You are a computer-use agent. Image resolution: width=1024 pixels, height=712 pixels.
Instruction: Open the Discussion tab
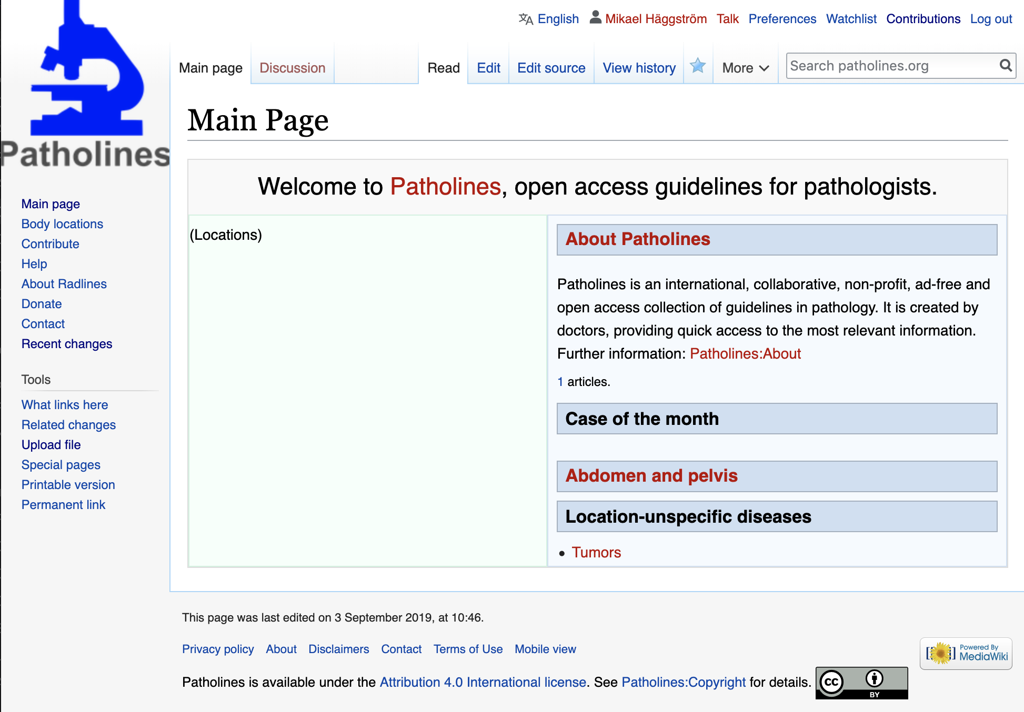293,68
